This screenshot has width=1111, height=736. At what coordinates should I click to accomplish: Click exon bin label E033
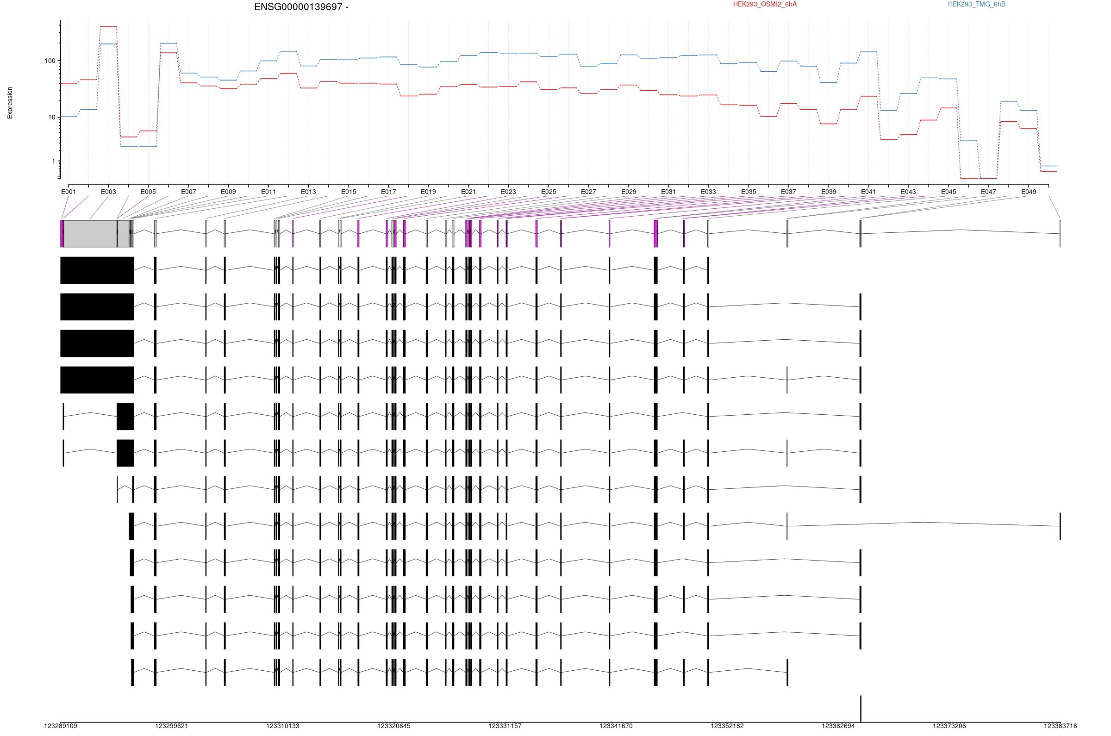pyautogui.click(x=708, y=192)
